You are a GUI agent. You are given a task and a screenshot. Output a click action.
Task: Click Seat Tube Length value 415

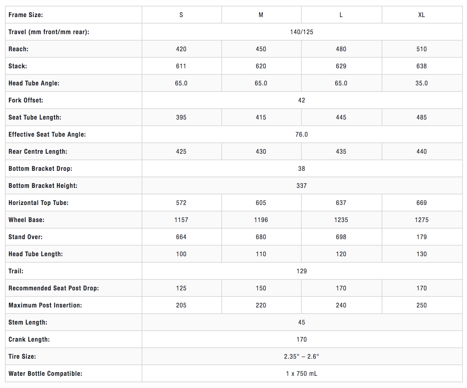[261, 118]
